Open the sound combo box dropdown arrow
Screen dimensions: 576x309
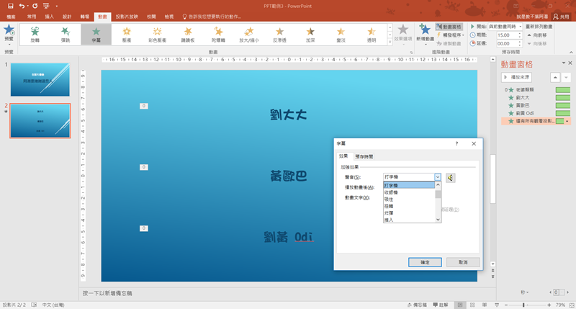point(437,176)
